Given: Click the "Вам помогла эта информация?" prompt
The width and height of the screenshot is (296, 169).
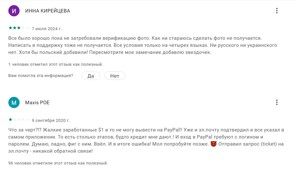Looking at the screenshot, I should pos(41,76).
